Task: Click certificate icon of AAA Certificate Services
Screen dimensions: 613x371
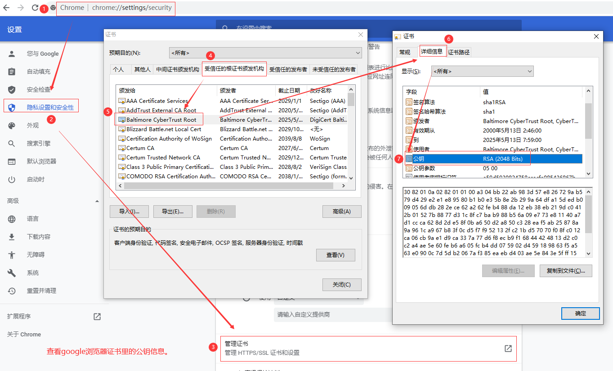Action: [x=121, y=101]
